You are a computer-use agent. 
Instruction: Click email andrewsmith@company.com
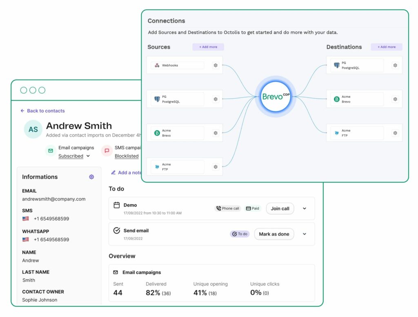click(54, 199)
